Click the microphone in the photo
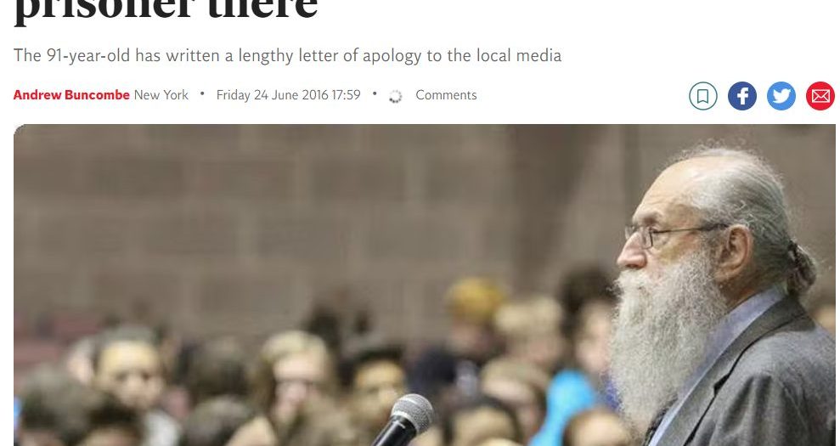840x446 pixels. point(404,421)
